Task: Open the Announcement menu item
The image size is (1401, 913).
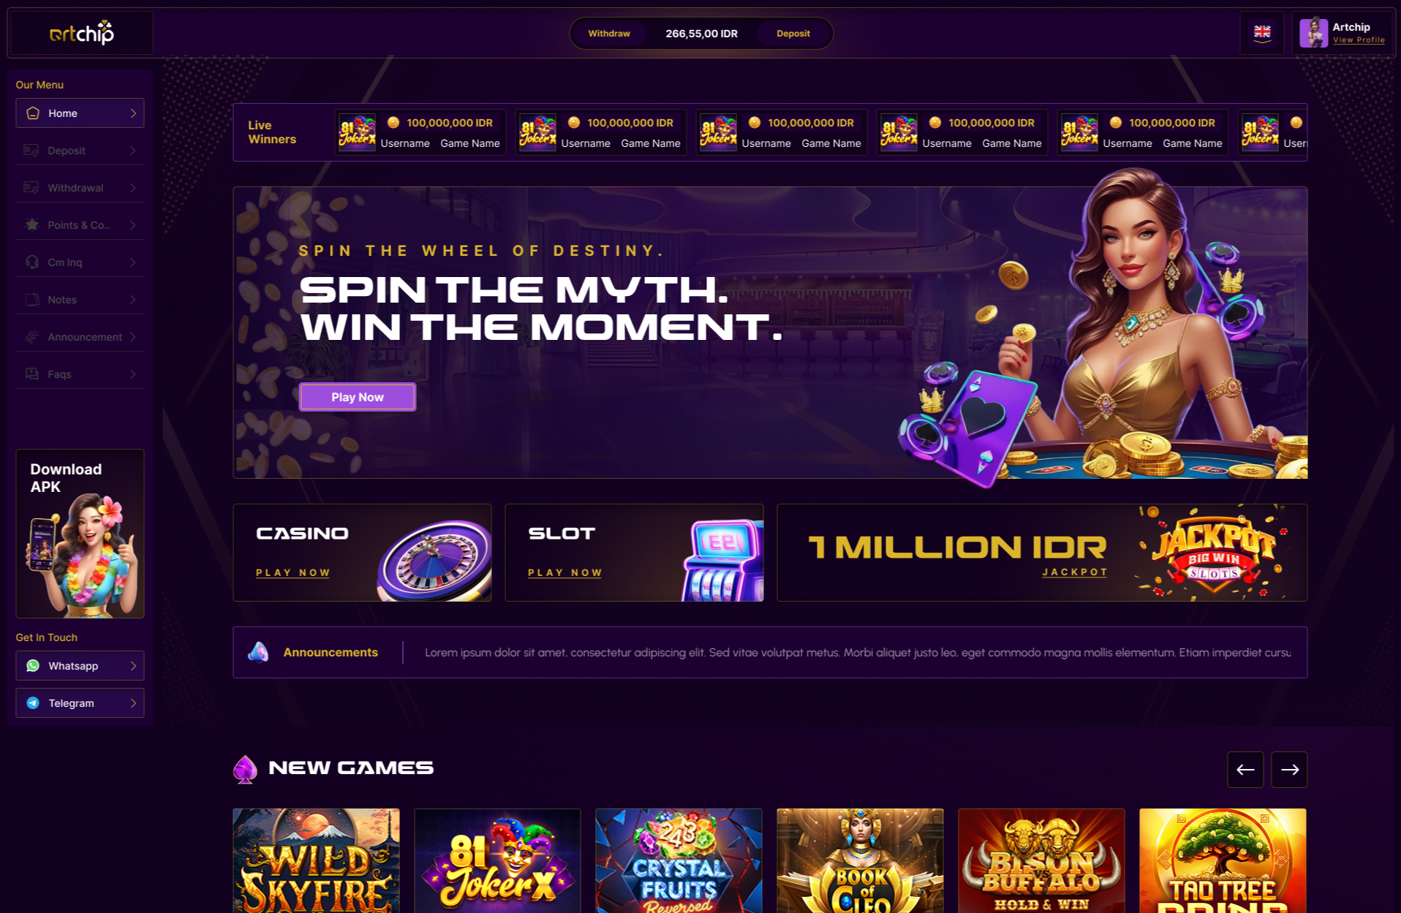Action: click(80, 337)
